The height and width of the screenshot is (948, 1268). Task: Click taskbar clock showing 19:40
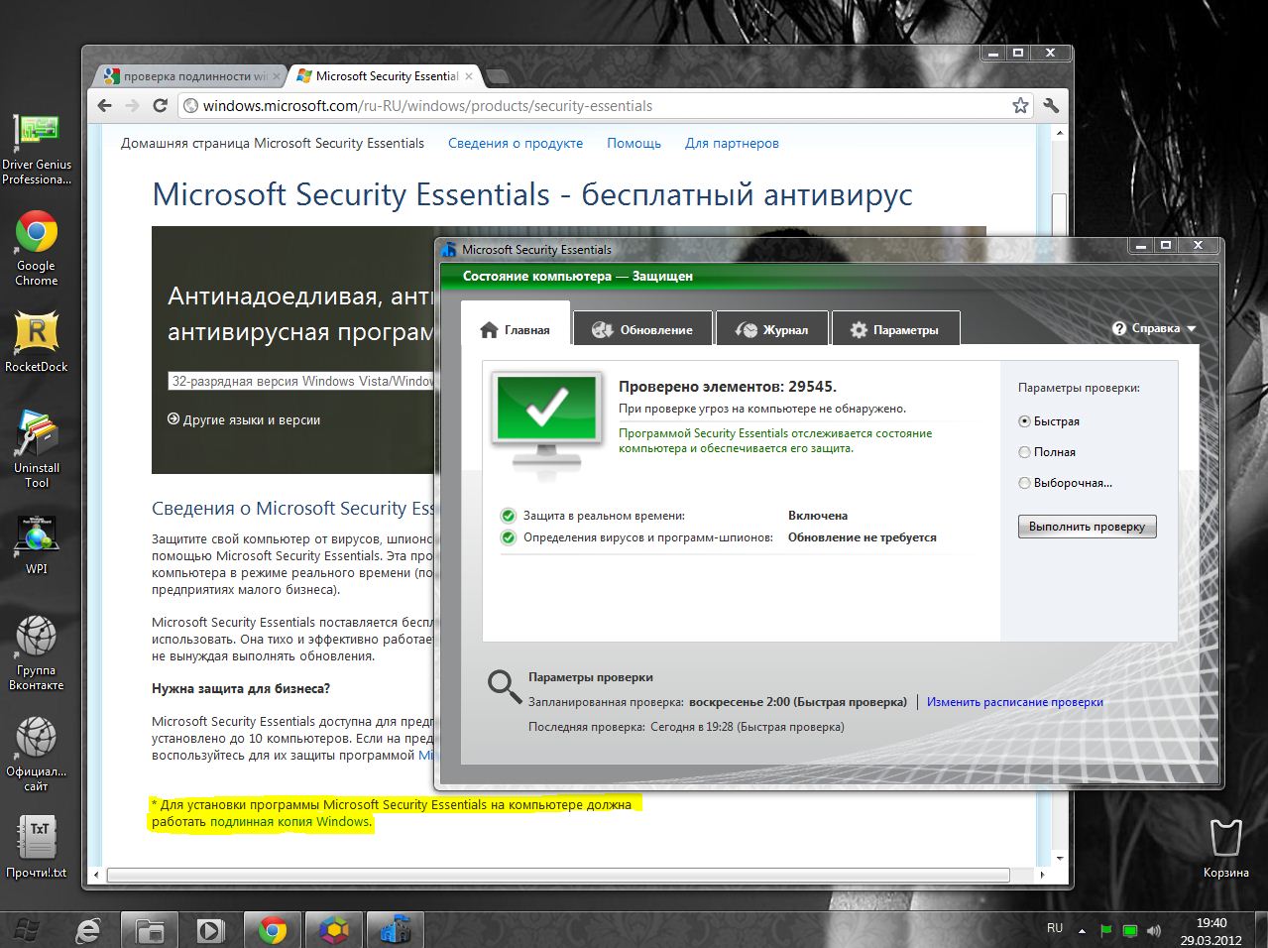(1210, 931)
